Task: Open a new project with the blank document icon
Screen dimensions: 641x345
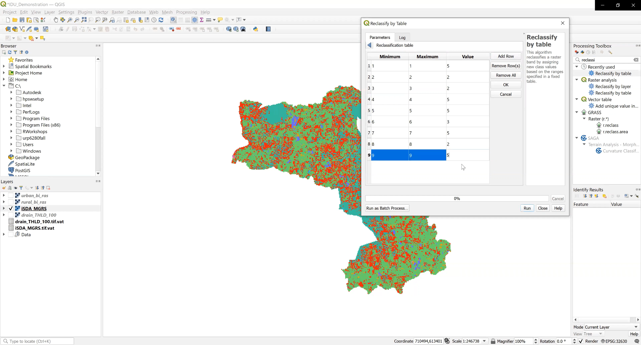Action: pyautogui.click(x=7, y=20)
